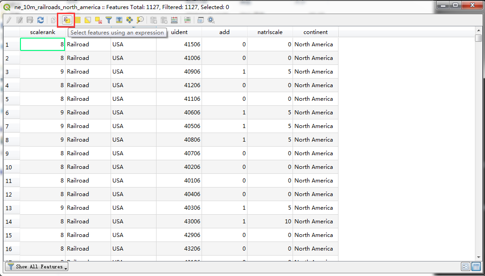Image resolution: width=485 pixels, height=276 pixels.
Task: Click the save edits floppy icon
Action: [x=30, y=20]
